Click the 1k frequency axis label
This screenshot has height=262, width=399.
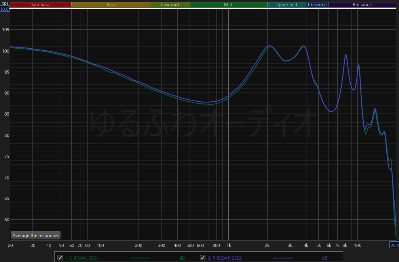[229, 245]
